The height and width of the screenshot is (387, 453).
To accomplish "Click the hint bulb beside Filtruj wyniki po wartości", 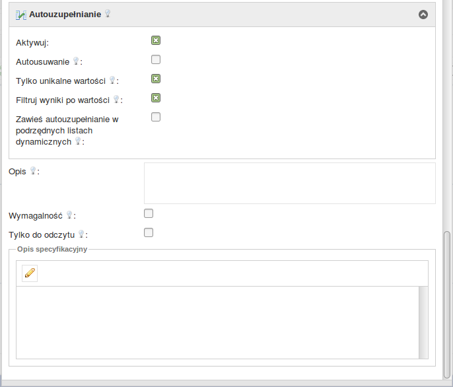I will 116,100.
